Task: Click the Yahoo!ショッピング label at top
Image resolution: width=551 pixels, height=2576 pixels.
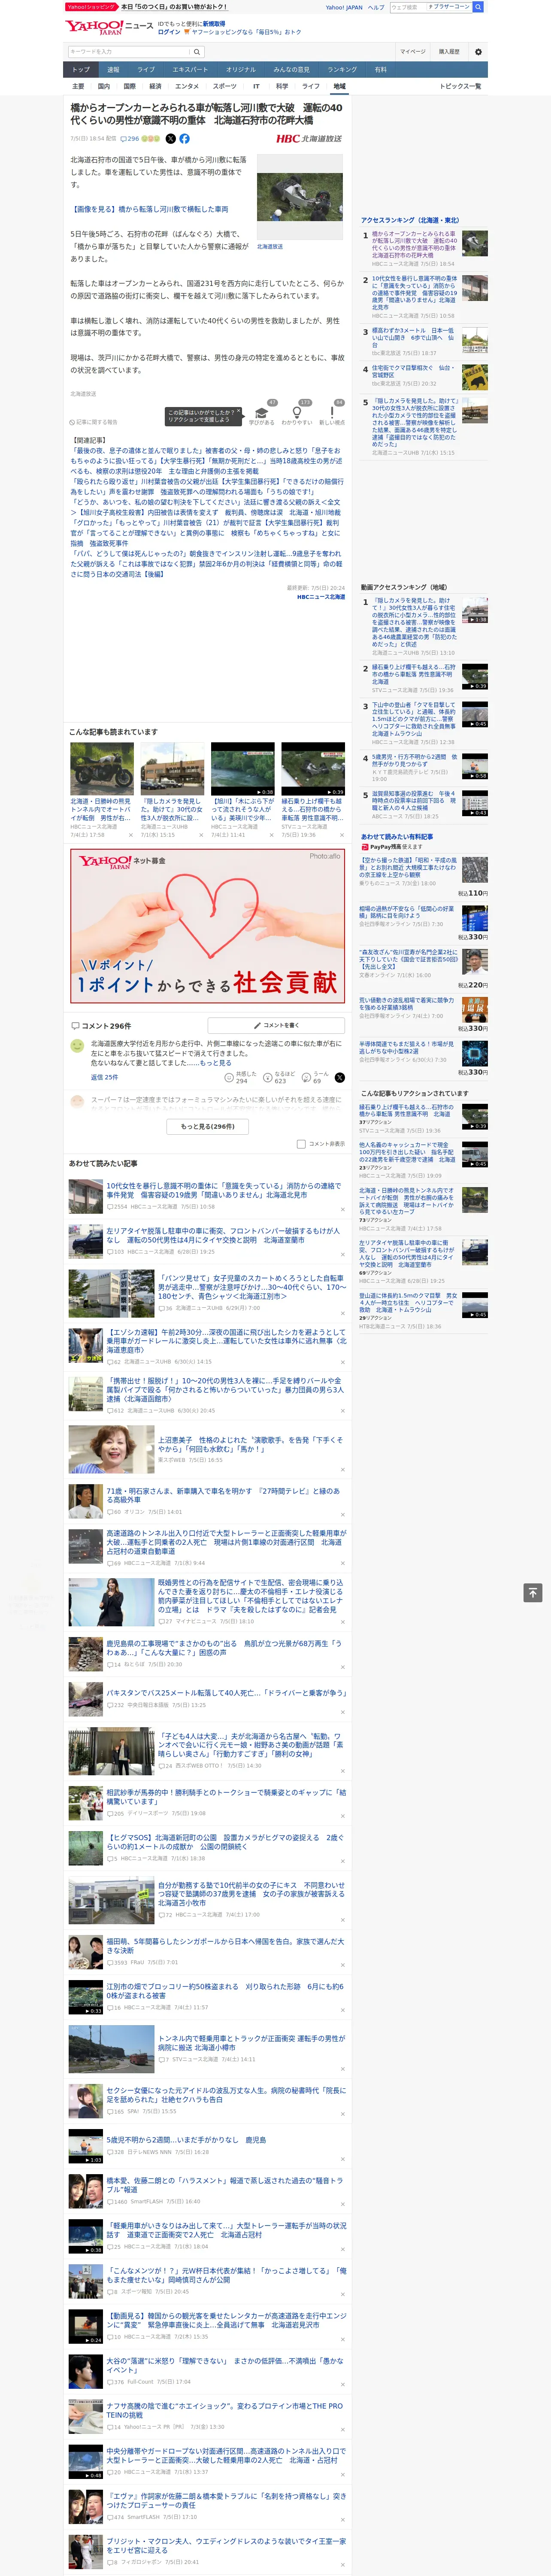Action: tap(91, 7)
